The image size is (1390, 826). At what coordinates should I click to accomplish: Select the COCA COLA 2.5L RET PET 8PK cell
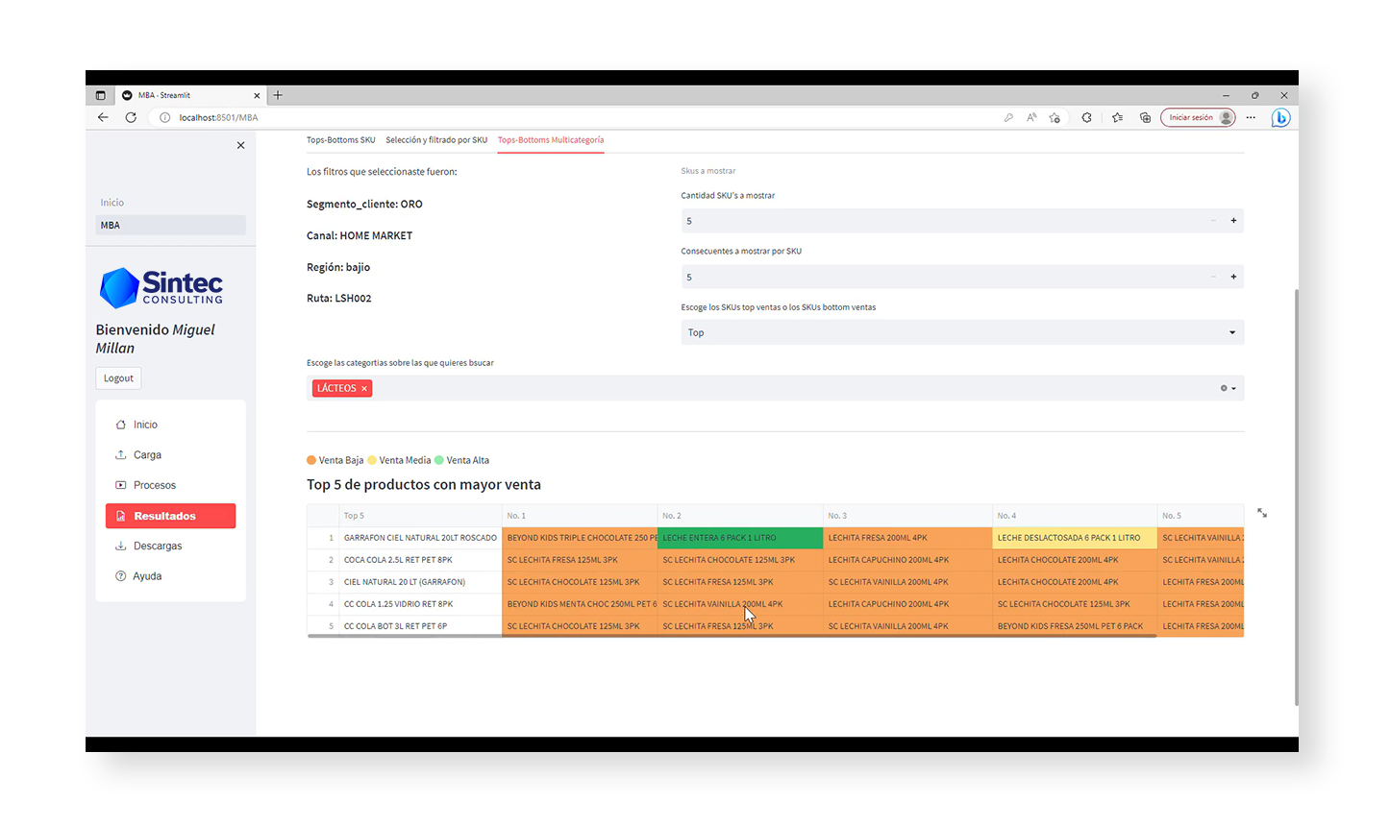pyautogui.click(x=420, y=560)
